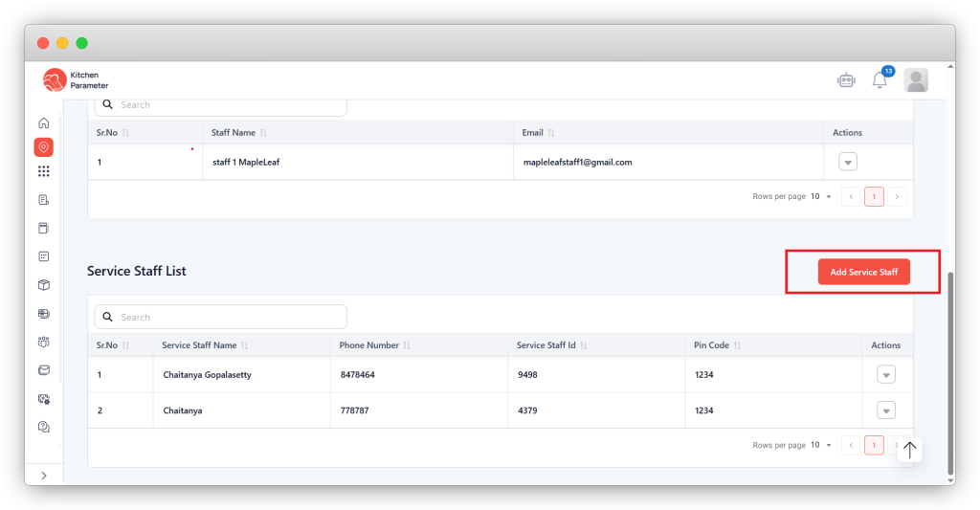This screenshot has height=510, width=980.
Task: Go to Home in the sidebar
Action: click(43, 122)
